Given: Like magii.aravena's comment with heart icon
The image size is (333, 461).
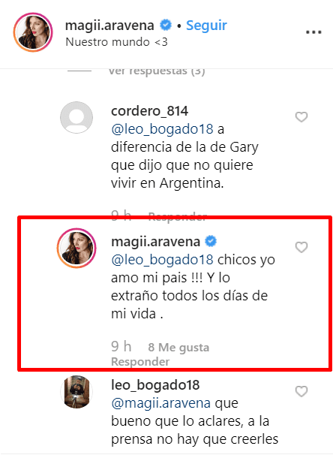Looking at the screenshot, I should tap(301, 247).
